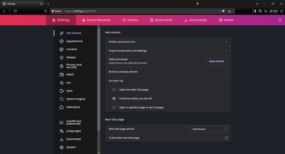Click the Content icon in sidebar
Viewport: 285px width, 154px height.
tap(62, 49)
